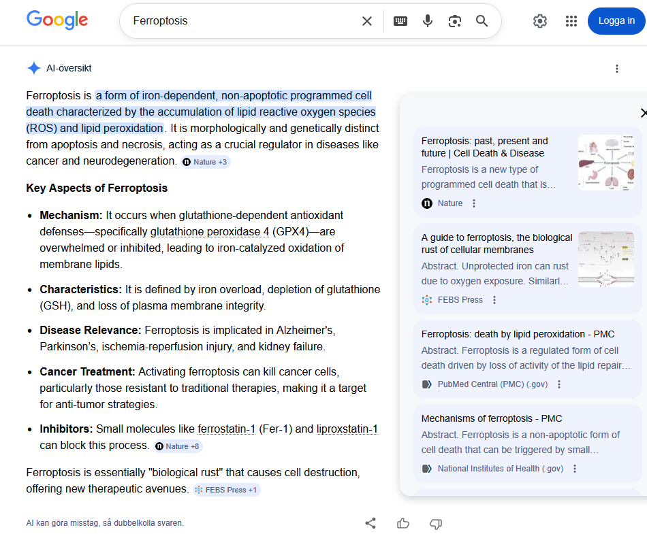Open the AI-översikt three-dot menu
This screenshot has height=534, width=647.
(x=617, y=69)
